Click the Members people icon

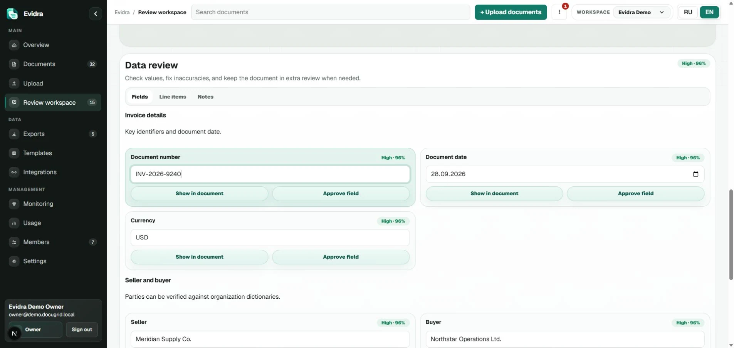pos(14,242)
